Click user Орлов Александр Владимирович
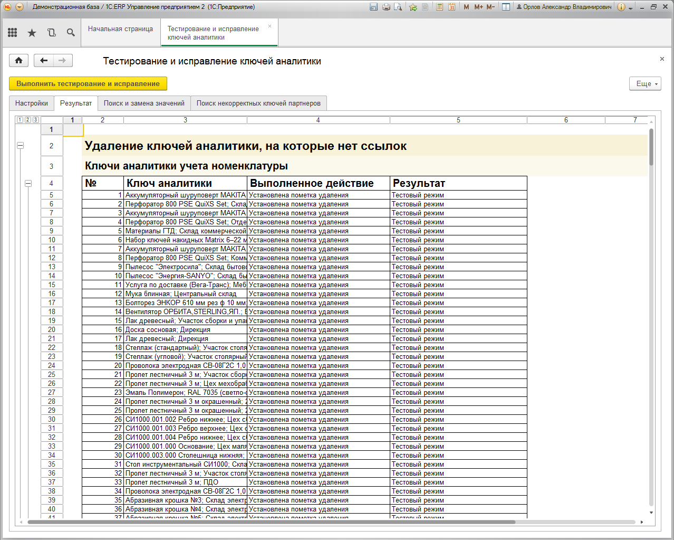 tap(564, 7)
